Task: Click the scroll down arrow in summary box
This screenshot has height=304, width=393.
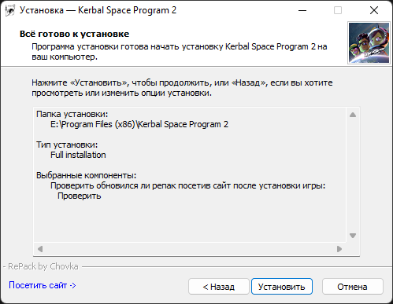Action: 353,236
